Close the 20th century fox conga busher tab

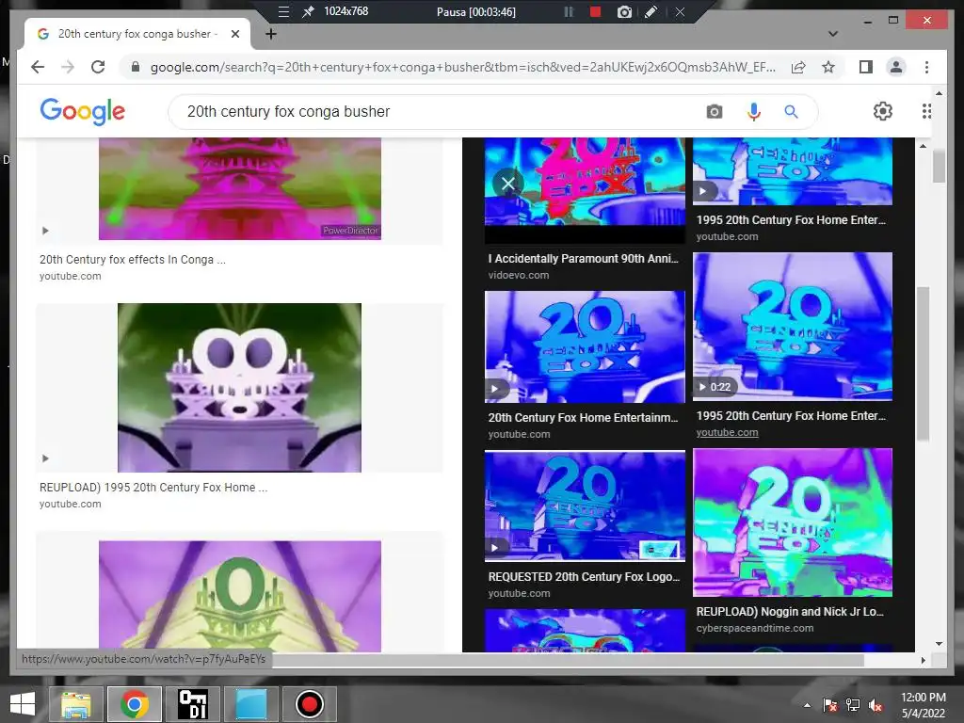tap(234, 34)
